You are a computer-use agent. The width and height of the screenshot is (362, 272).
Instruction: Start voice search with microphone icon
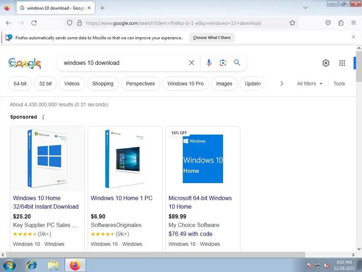pos(209,63)
